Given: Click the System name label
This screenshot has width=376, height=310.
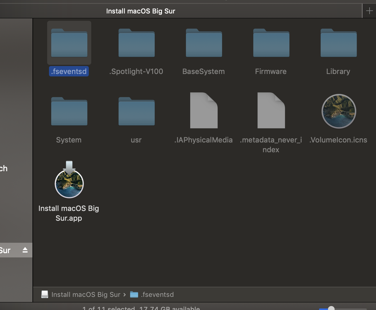Looking at the screenshot, I should click(69, 140).
